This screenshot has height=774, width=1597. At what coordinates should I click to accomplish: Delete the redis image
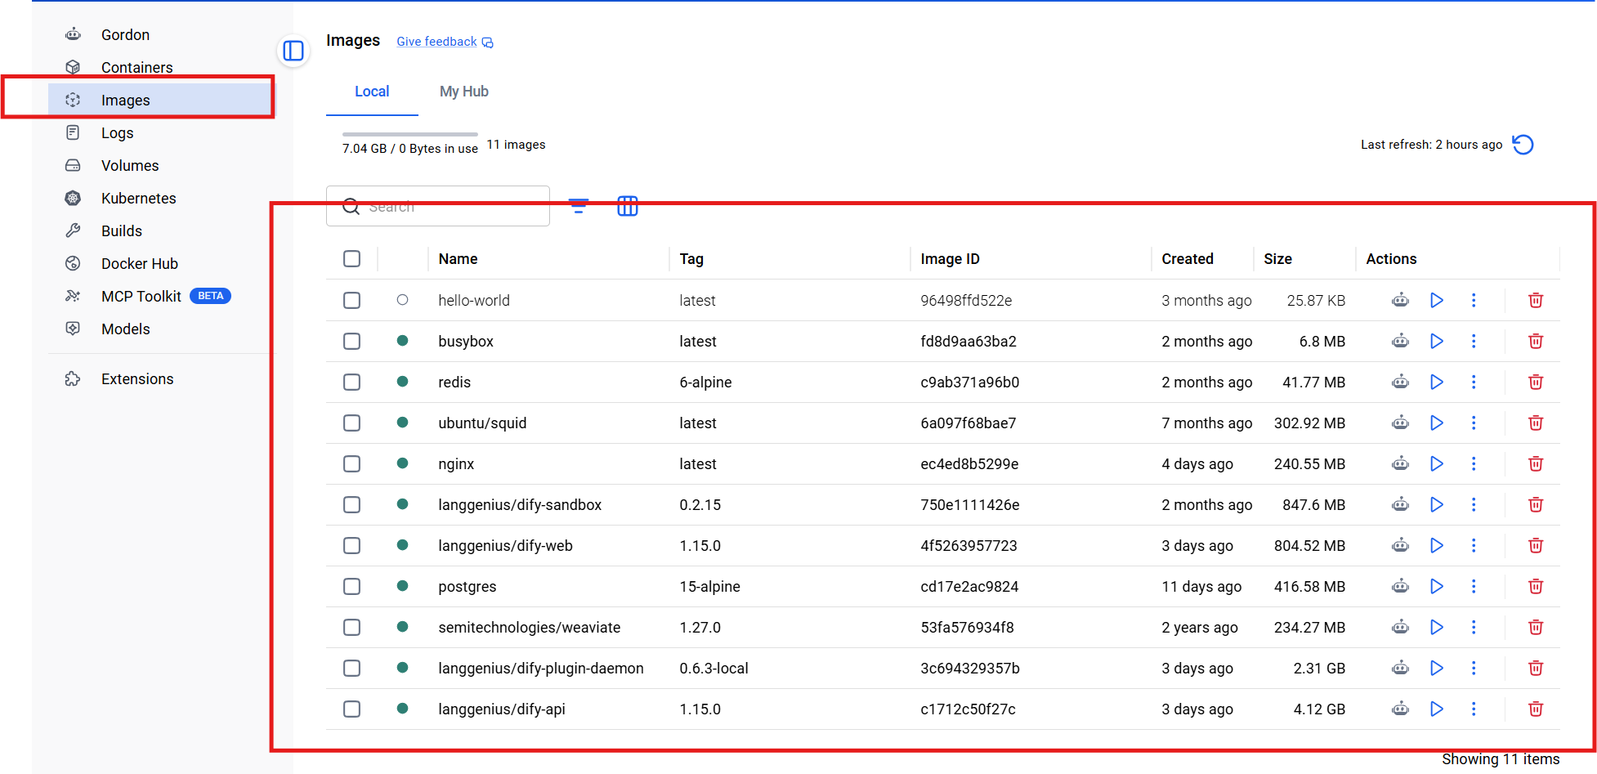[1536, 382]
